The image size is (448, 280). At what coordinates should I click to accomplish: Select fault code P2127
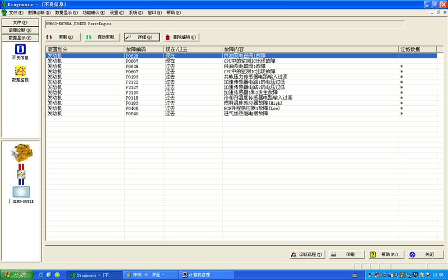tap(132, 87)
